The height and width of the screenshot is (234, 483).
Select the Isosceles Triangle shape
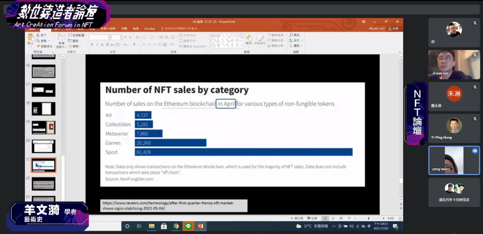tap(218, 41)
